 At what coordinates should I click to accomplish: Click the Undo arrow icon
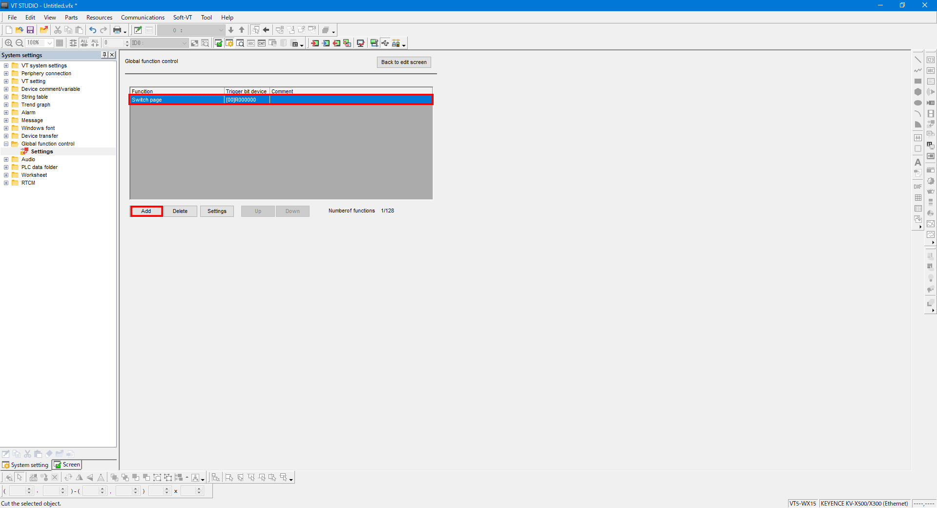pos(92,30)
